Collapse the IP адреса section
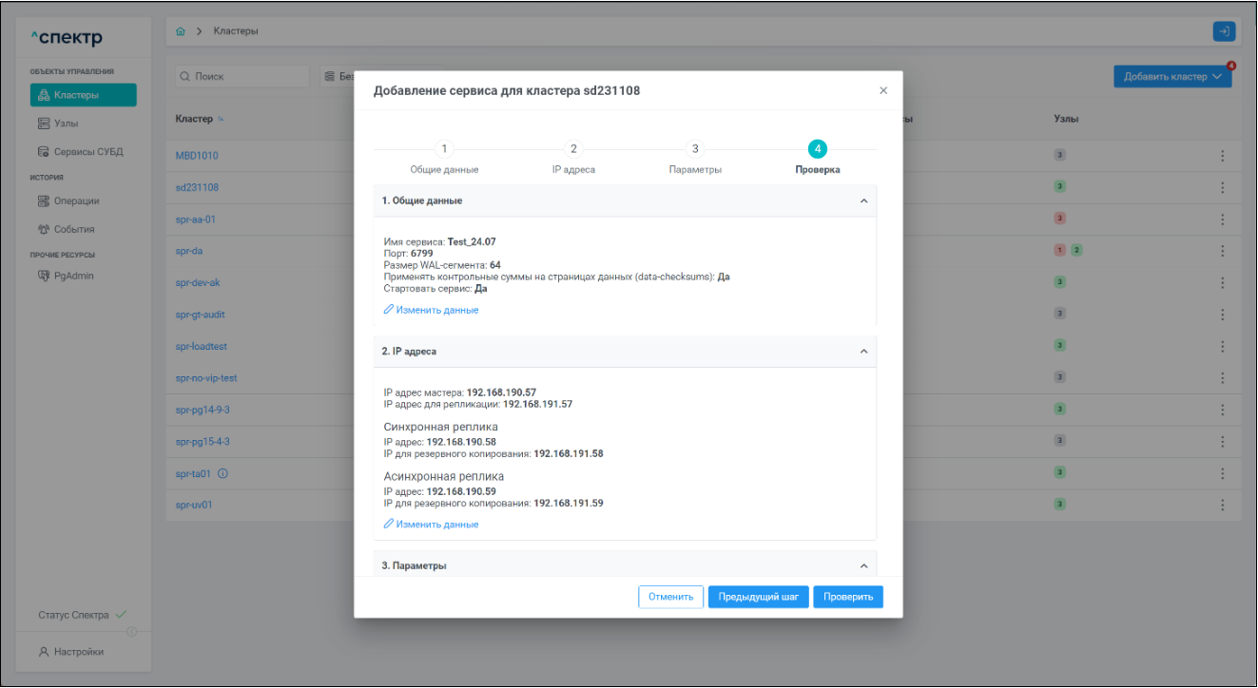Image resolution: width=1258 pixels, height=688 pixels. coord(863,352)
